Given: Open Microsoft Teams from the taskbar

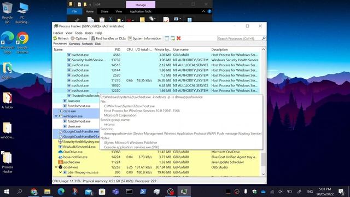Looking at the screenshot, I should [x=115, y=192].
